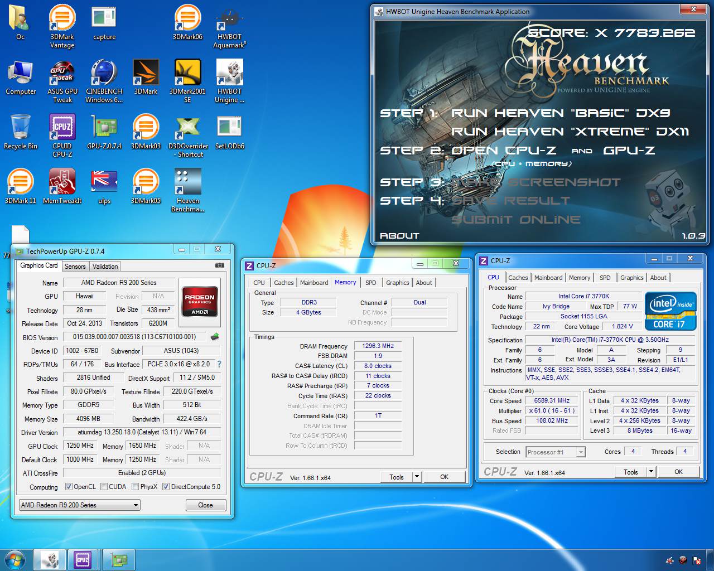Click GPU-Z link in Heaven step 2
The width and height of the screenshot is (714, 571).
point(629,151)
